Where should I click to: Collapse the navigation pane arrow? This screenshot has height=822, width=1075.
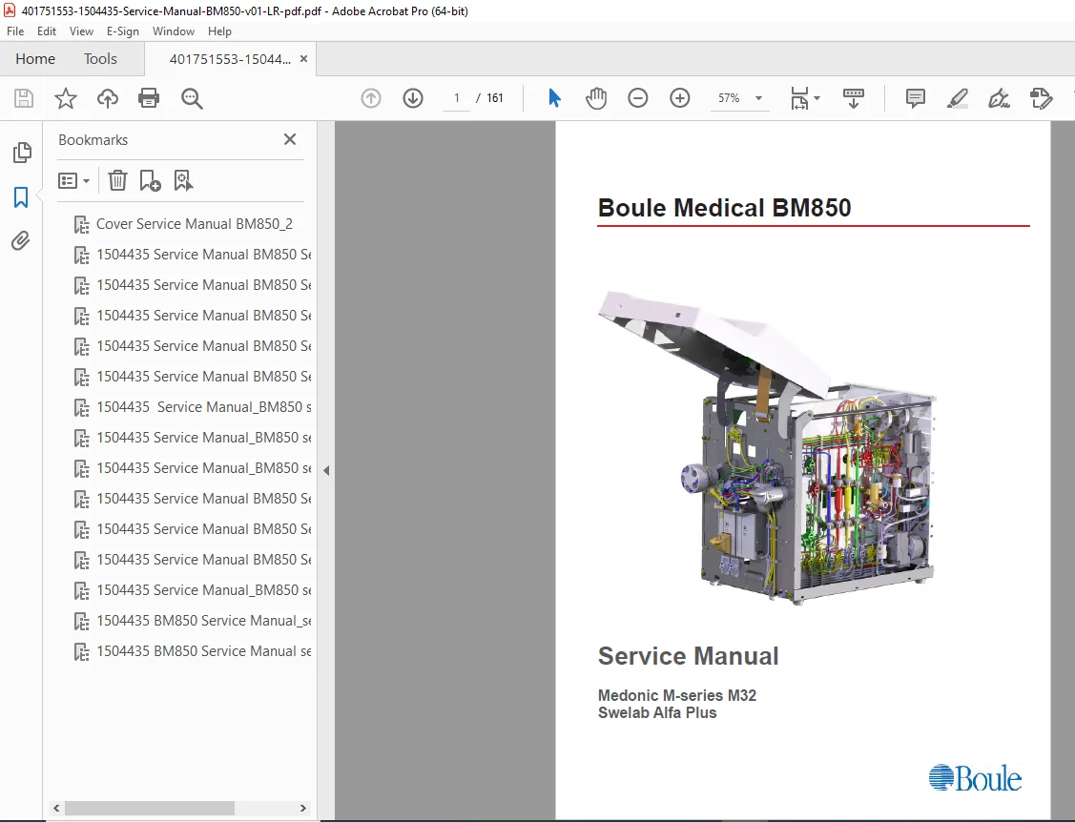click(x=326, y=470)
